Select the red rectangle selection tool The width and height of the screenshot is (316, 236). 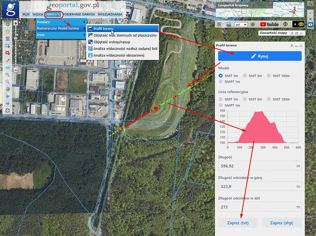click(8, 53)
